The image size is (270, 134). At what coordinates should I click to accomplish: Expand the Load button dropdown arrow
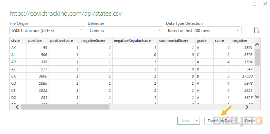coord(197,121)
